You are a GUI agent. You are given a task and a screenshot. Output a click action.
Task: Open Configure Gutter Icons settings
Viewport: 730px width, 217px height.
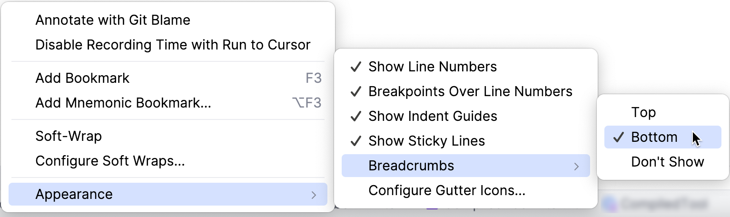(x=447, y=191)
